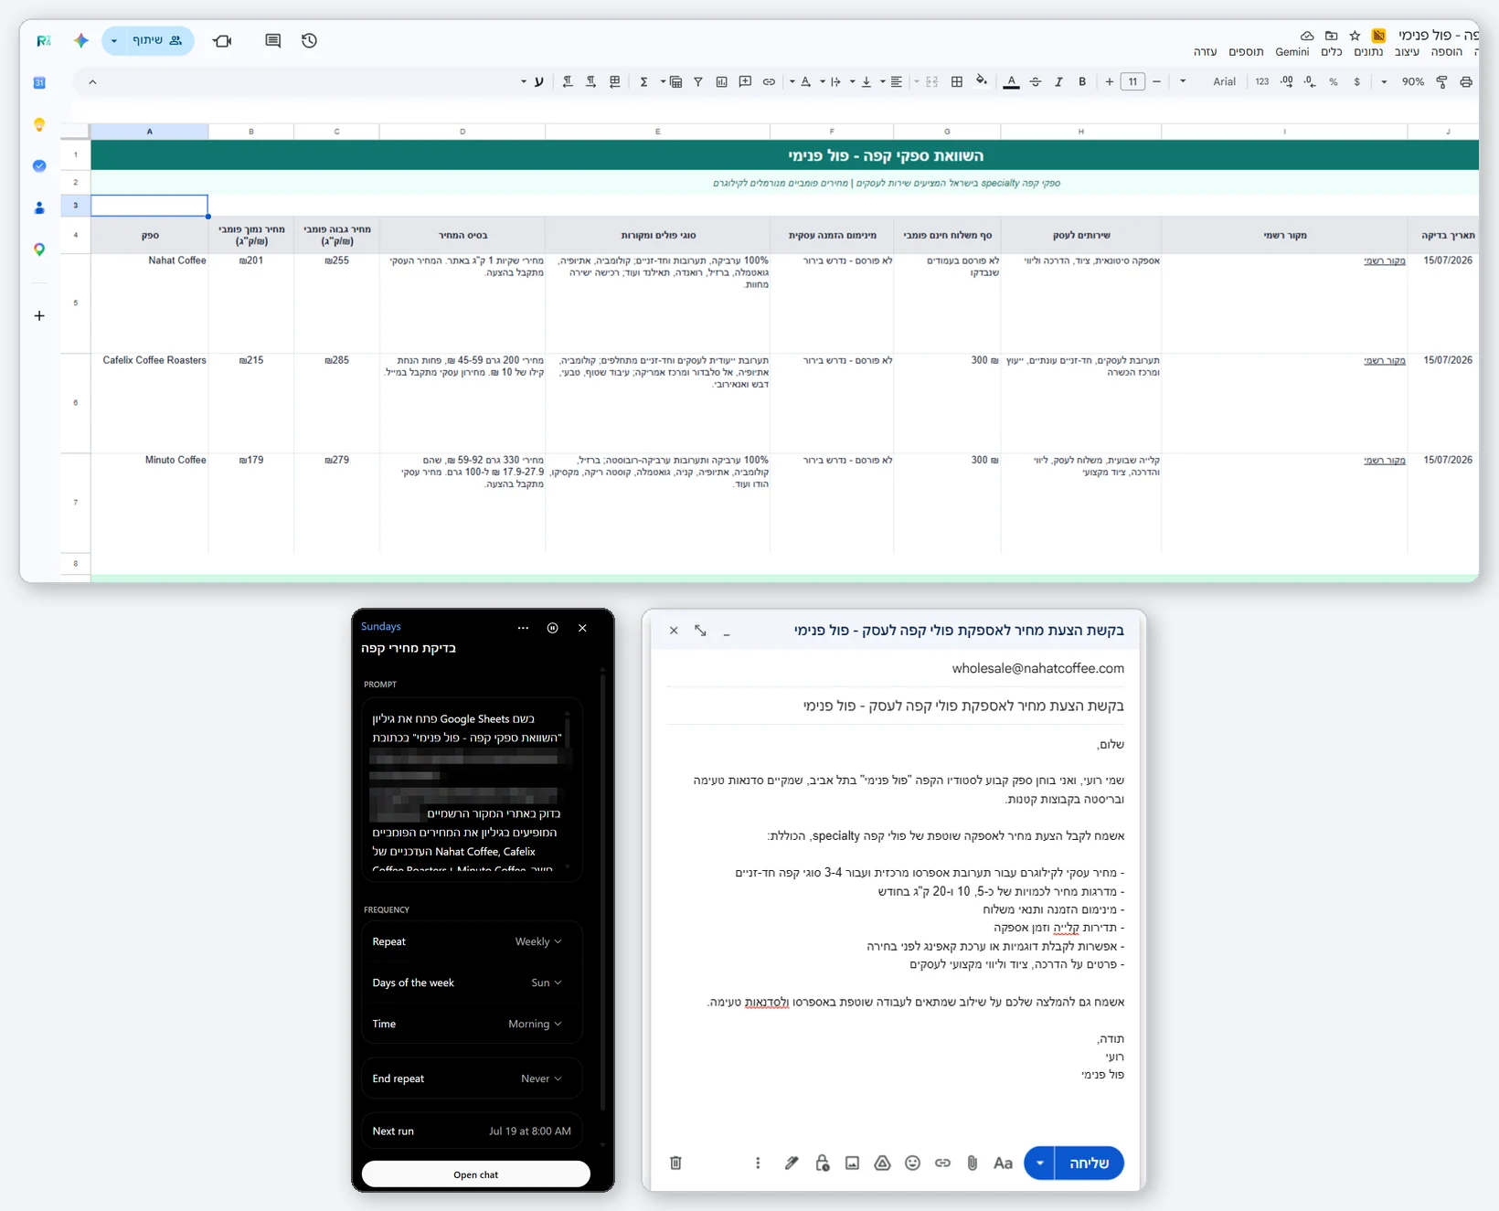
Task: Activate the paint format tool
Action: click(1442, 81)
